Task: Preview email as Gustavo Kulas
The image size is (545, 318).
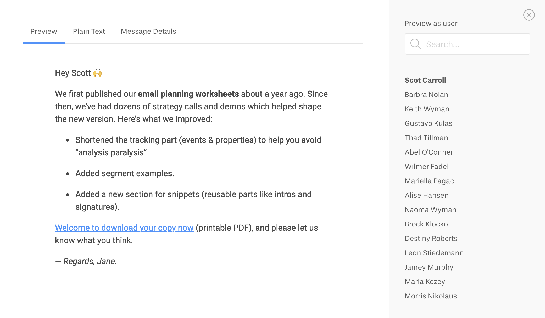Action: click(429, 123)
